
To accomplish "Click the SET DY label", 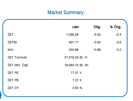I will tap(13, 88).
